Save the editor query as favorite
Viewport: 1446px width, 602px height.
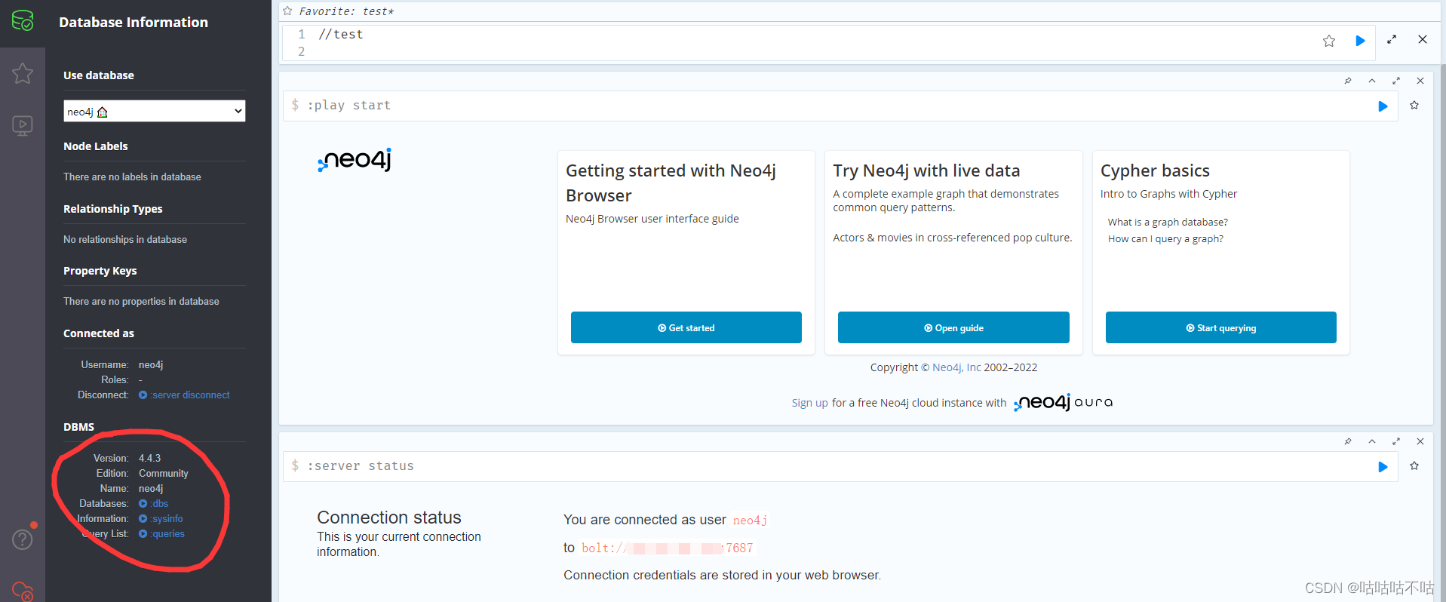pos(1329,41)
